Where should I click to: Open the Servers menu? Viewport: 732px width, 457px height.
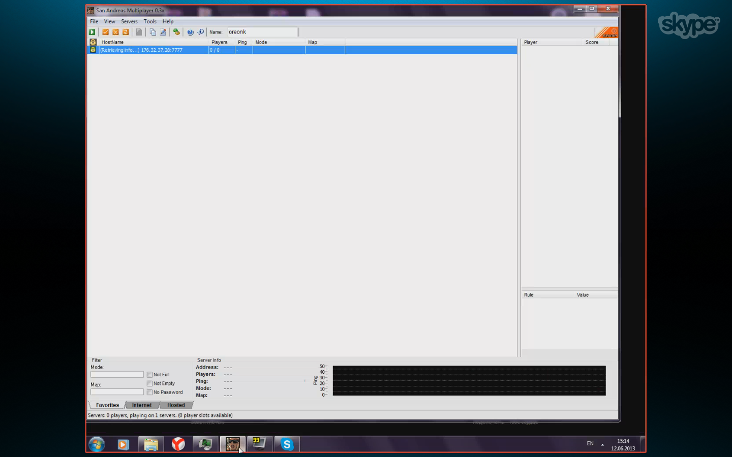pyautogui.click(x=129, y=21)
